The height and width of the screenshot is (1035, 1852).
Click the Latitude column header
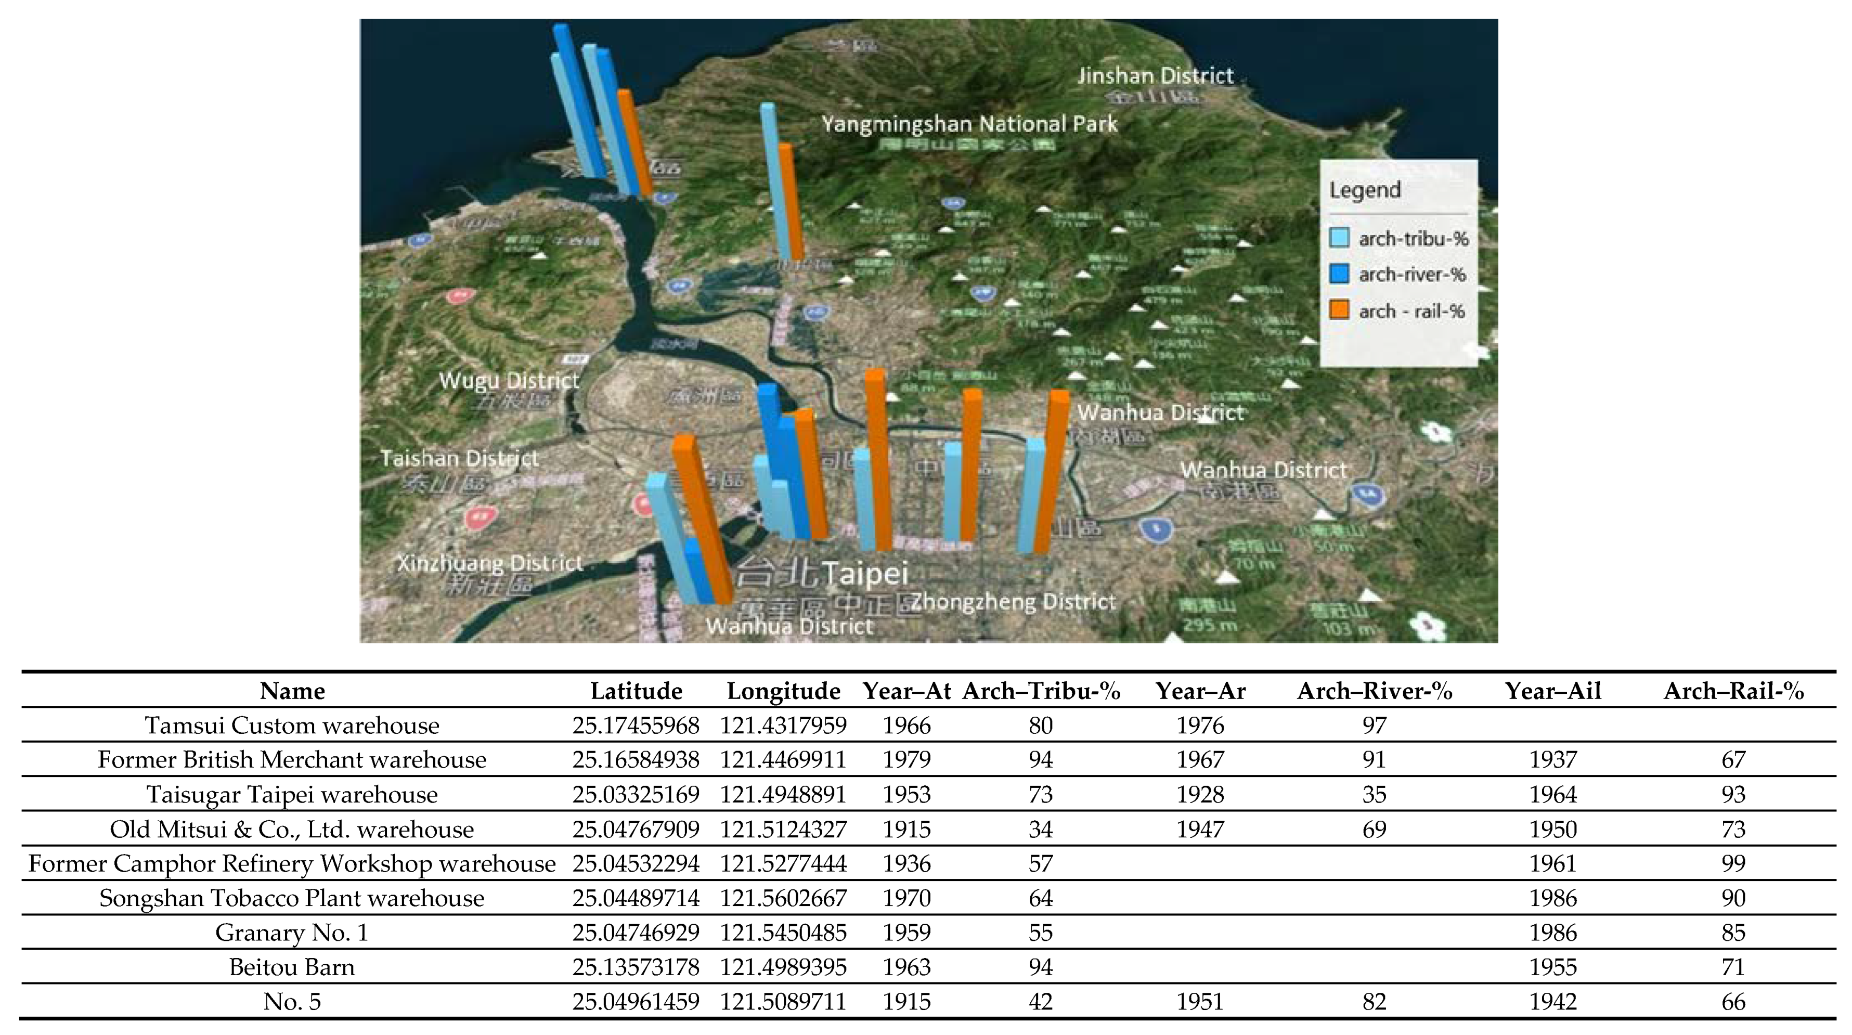tap(636, 691)
